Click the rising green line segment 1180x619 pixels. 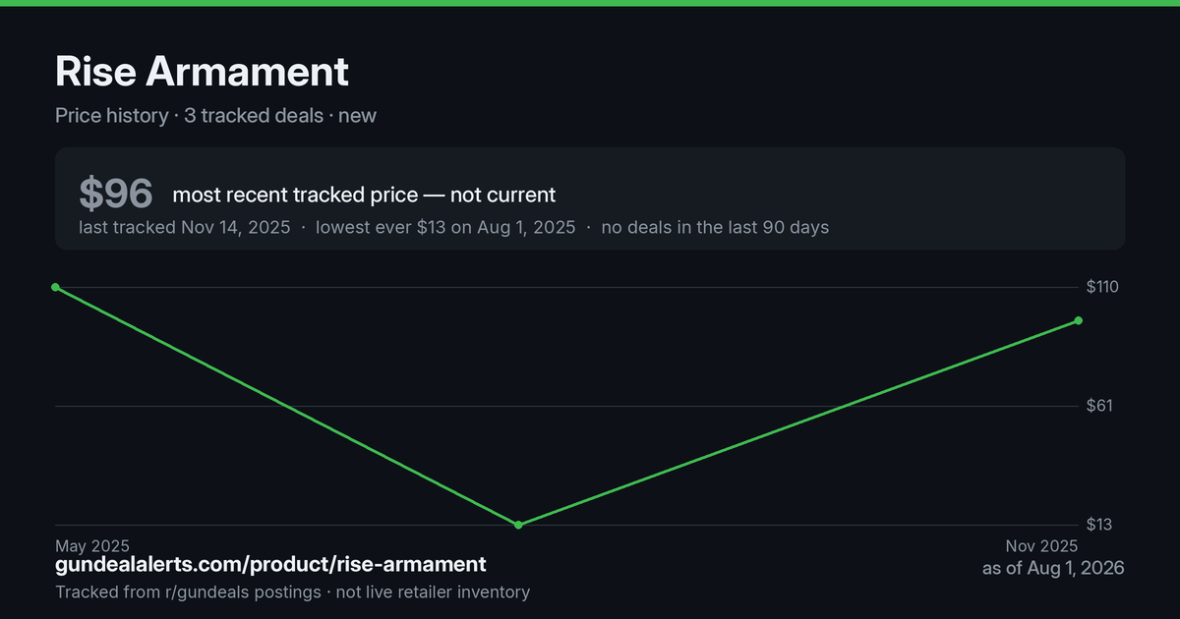click(x=798, y=422)
